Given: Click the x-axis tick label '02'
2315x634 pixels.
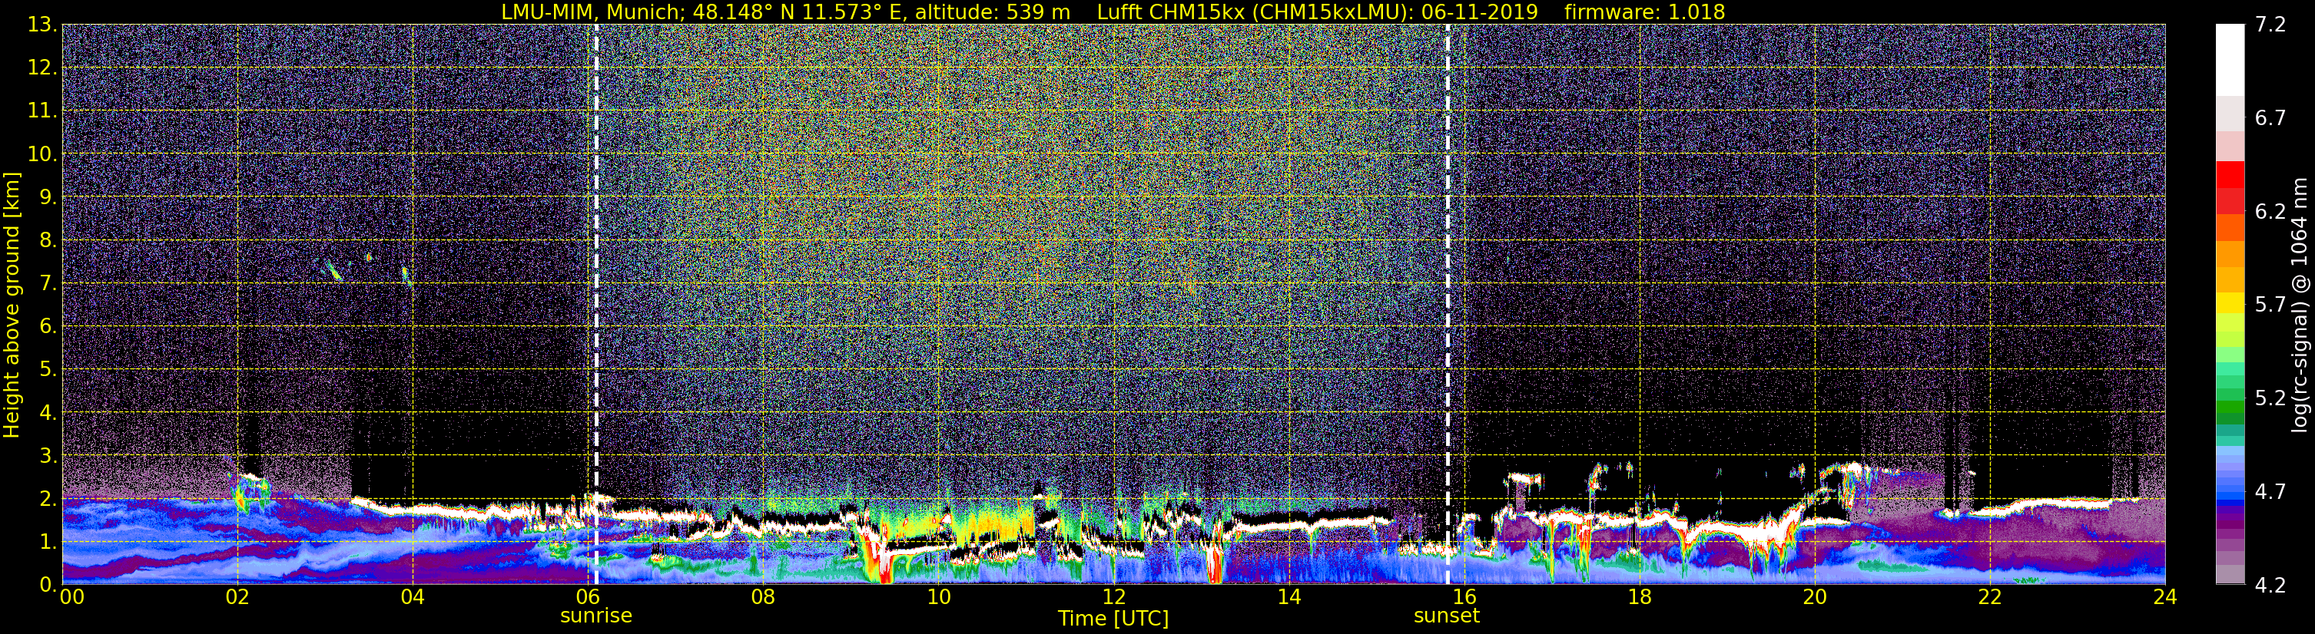Looking at the screenshot, I should coord(237,597).
